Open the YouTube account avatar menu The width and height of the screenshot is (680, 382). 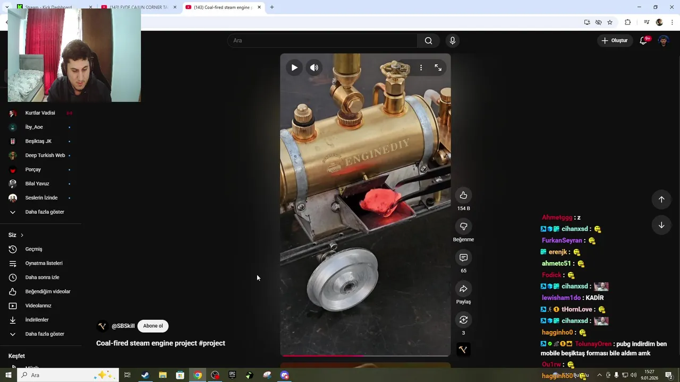664,40
